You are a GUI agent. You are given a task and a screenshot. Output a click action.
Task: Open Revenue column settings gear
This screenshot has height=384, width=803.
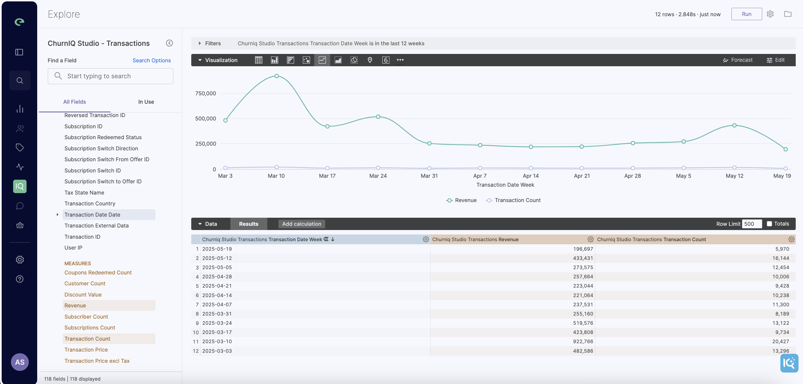click(x=591, y=239)
